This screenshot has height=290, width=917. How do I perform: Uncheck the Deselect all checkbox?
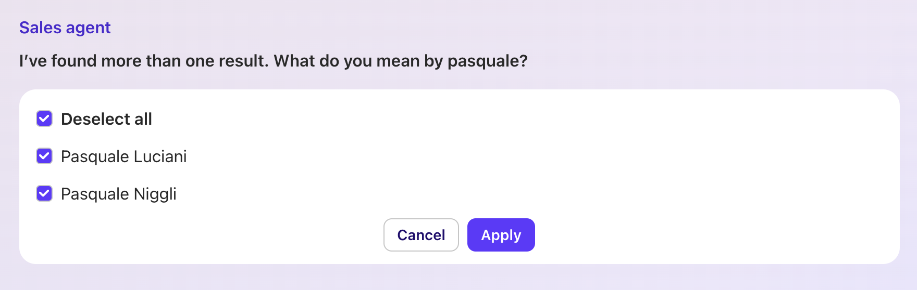coord(44,119)
